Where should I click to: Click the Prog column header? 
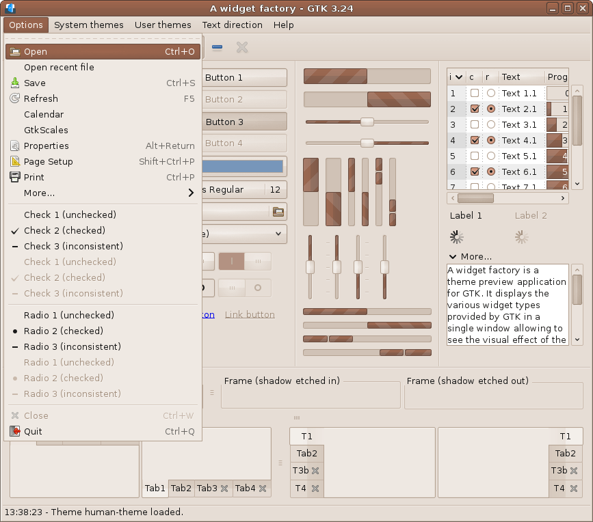[557, 77]
